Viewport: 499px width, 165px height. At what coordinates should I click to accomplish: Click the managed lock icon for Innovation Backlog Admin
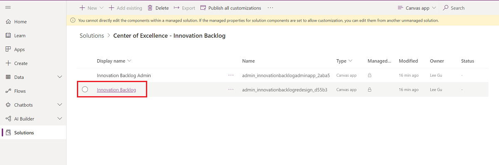click(369, 75)
